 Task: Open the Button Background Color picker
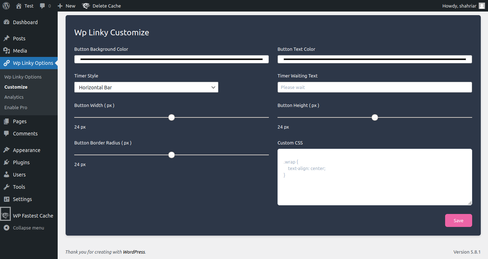(172, 59)
